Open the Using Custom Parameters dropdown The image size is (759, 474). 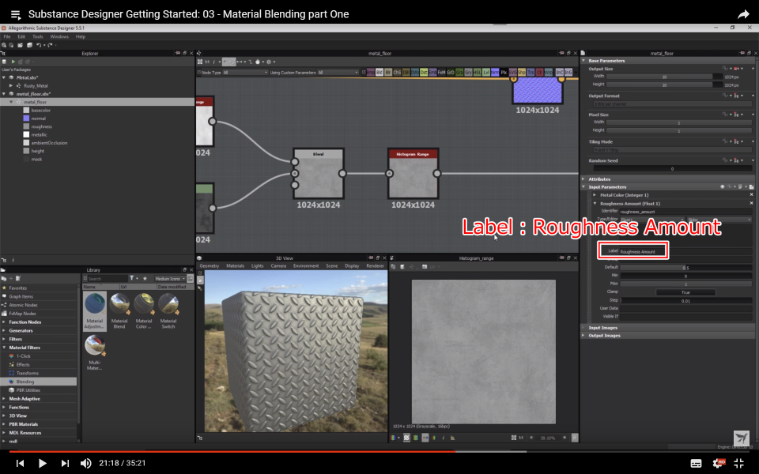click(x=338, y=73)
